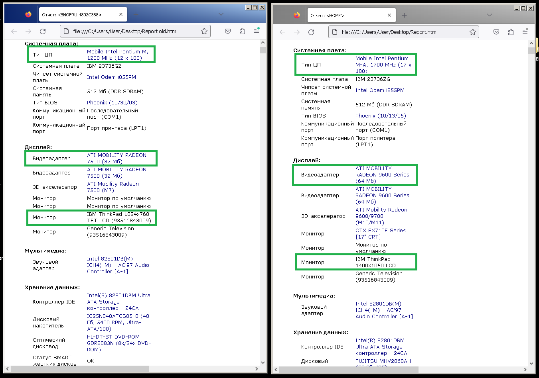Open the application menu in HOME window
The image size is (539, 378).
pyautogui.click(x=525, y=32)
